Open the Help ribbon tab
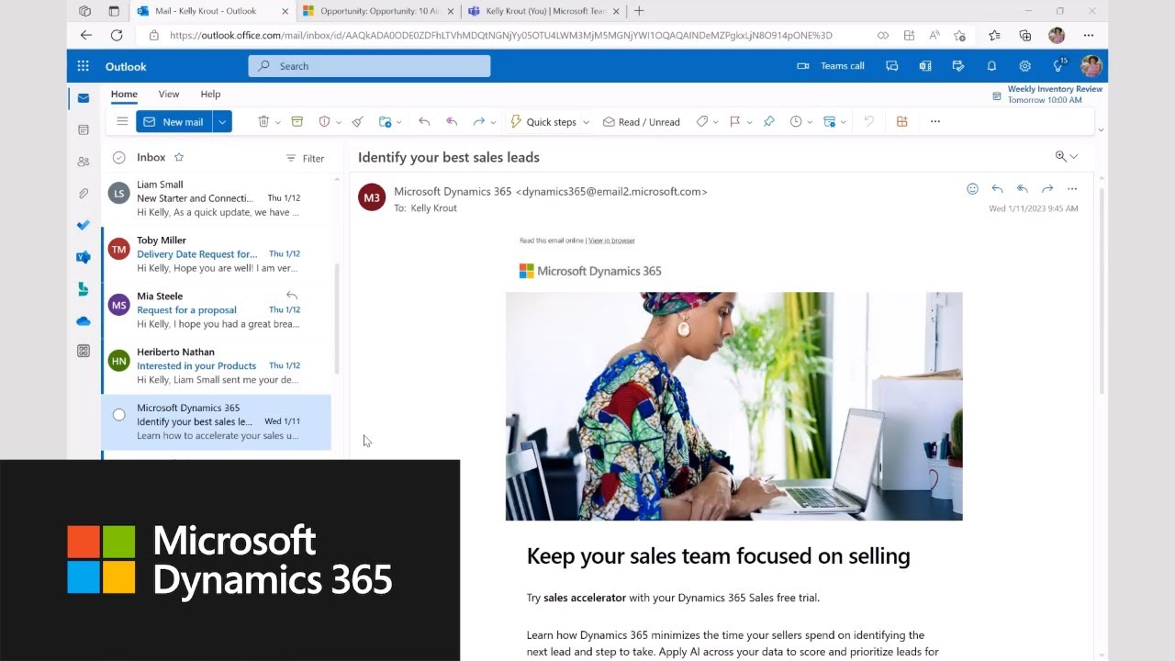The width and height of the screenshot is (1175, 661). tap(210, 94)
